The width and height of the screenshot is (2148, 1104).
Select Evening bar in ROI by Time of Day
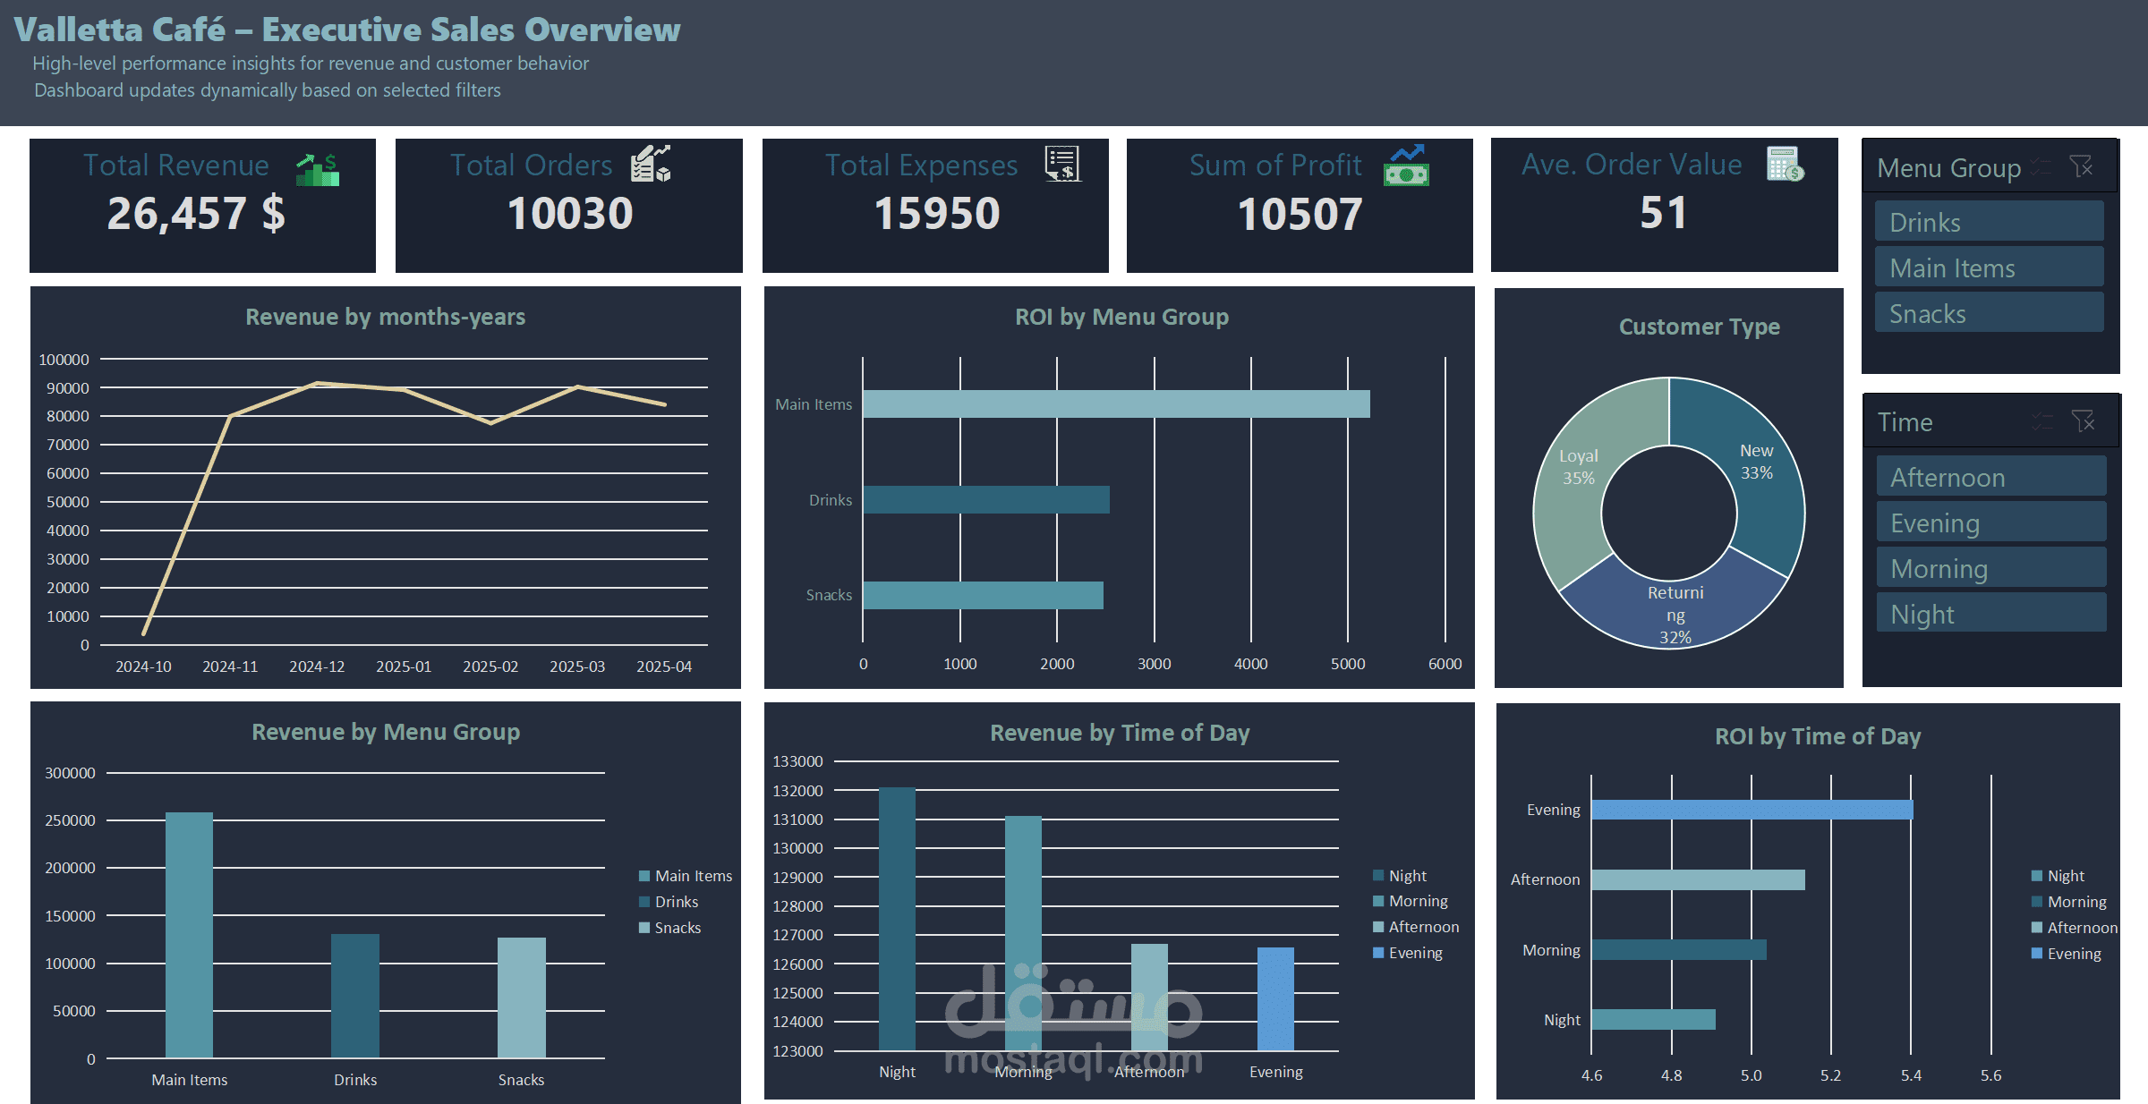[x=1752, y=810]
